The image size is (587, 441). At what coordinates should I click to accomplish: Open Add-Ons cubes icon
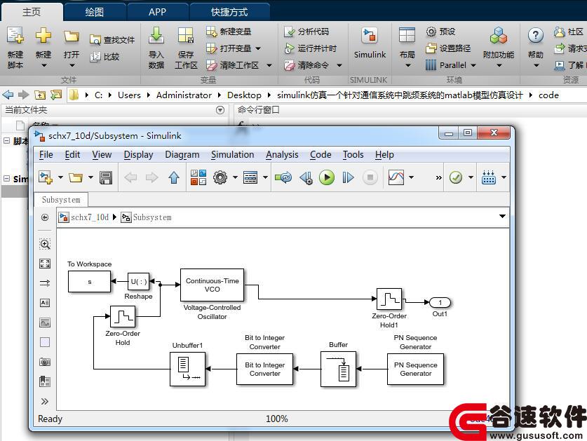pos(498,36)
